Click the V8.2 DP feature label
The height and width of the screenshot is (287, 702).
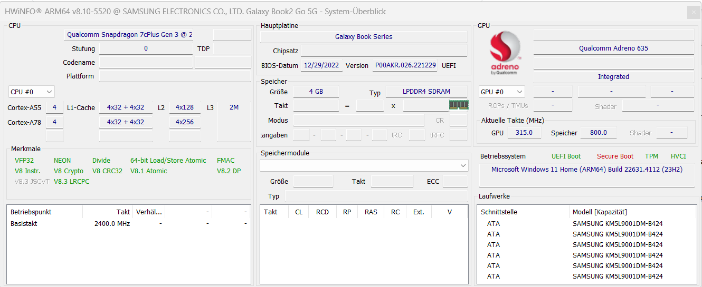229,171
